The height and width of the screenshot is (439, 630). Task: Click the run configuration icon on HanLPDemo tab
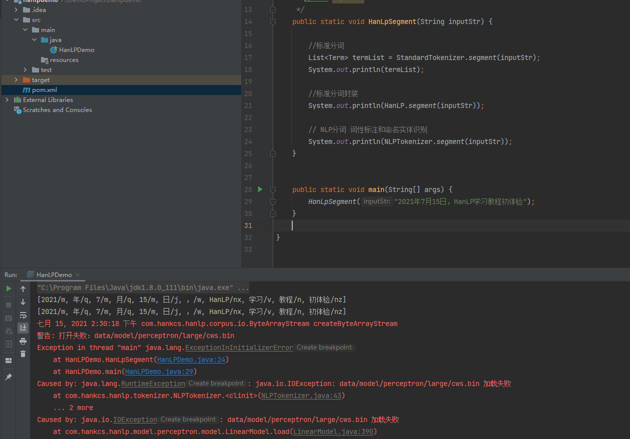[x=31, y=275]
